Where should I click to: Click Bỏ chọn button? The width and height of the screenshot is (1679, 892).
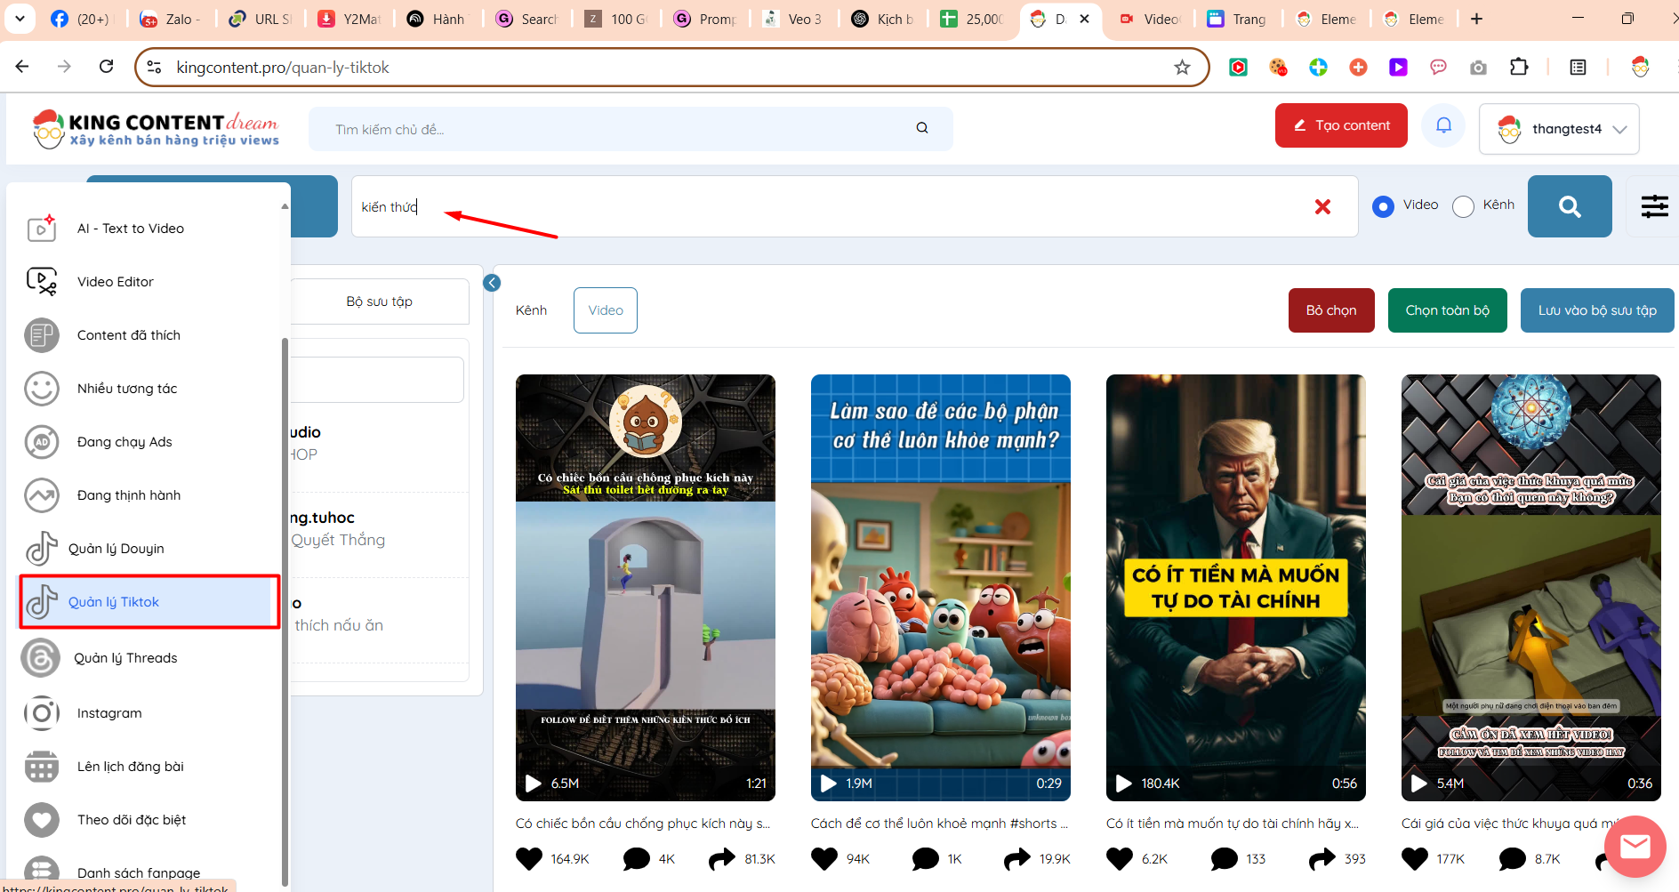point(1331,310)
